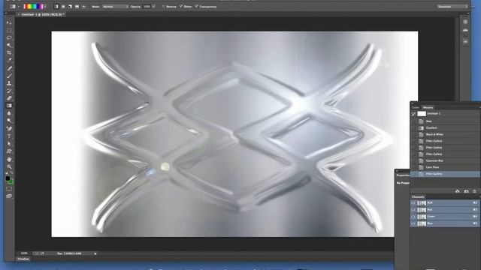Select the Magic Wand tool
The width and height of the screenshot is (481, 270).
pyautogui.click(x=9, y=45)
